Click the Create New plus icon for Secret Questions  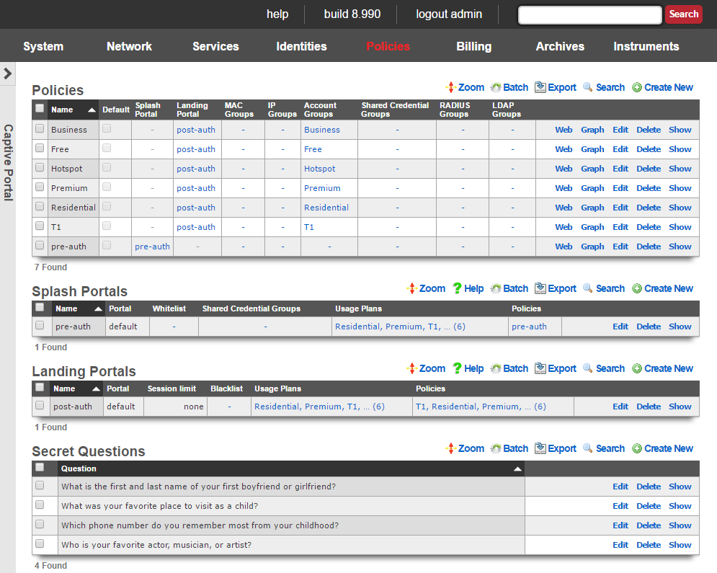tap(637, 448)
